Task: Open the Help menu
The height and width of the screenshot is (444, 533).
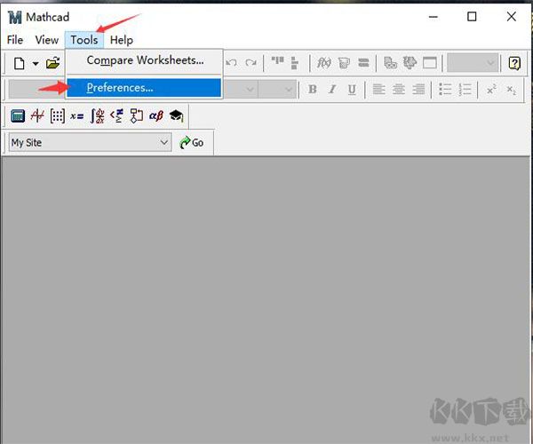Action: [122, 40]
